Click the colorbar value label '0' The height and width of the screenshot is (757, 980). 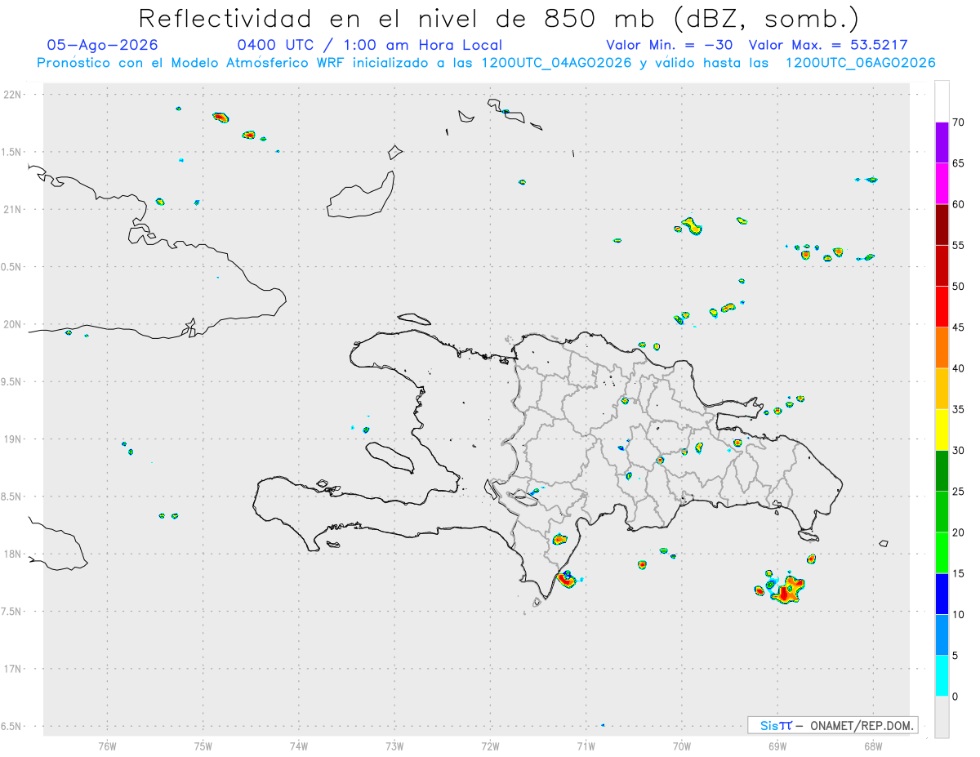point(955,697)
